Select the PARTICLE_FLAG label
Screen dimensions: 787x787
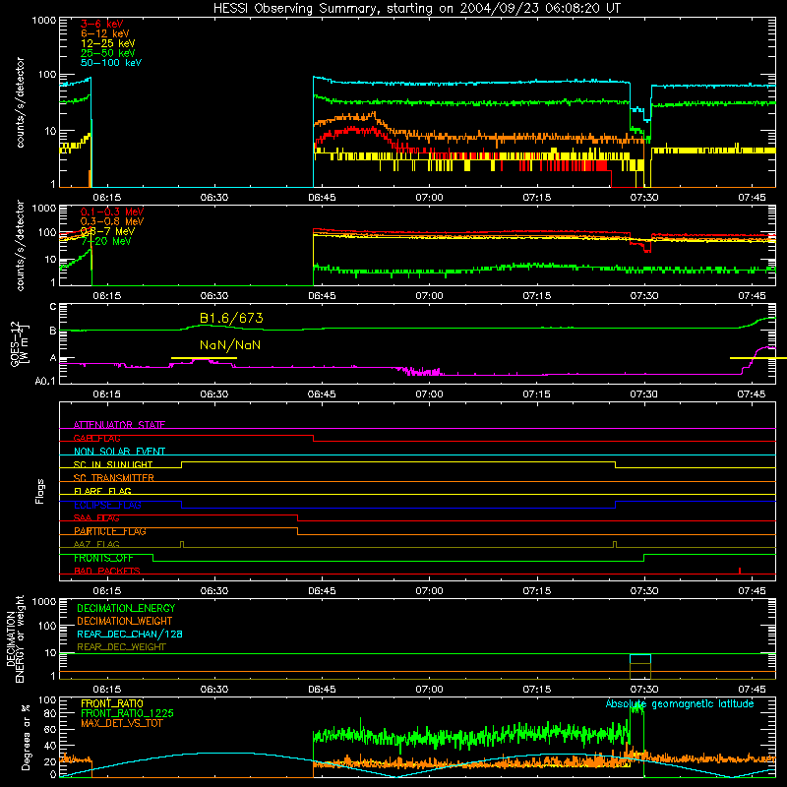(x=110, y=531)
